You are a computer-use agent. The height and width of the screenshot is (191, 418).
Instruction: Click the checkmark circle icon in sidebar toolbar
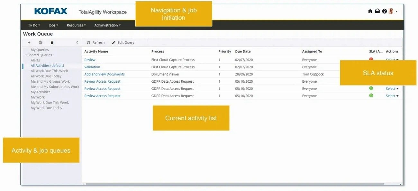click(x=41, y=42)
